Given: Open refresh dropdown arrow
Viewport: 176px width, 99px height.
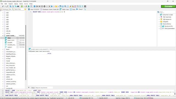Looking at the screenshot, I should click(x=24, y=6).
